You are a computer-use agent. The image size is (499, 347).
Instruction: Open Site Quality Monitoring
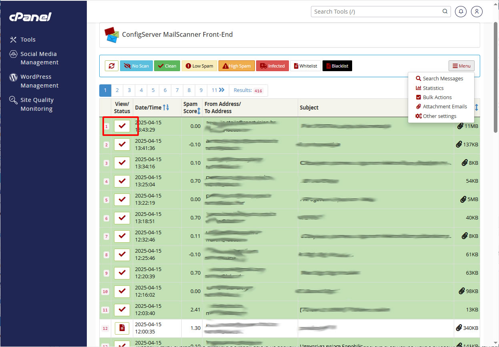coord(32,104)
